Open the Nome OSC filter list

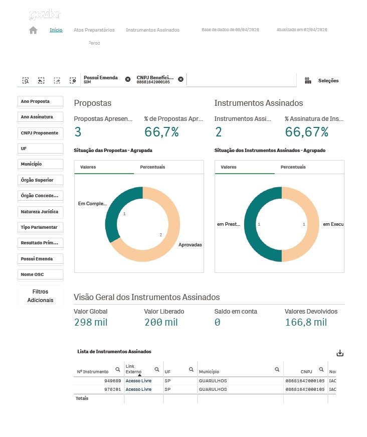pos(40,274)
